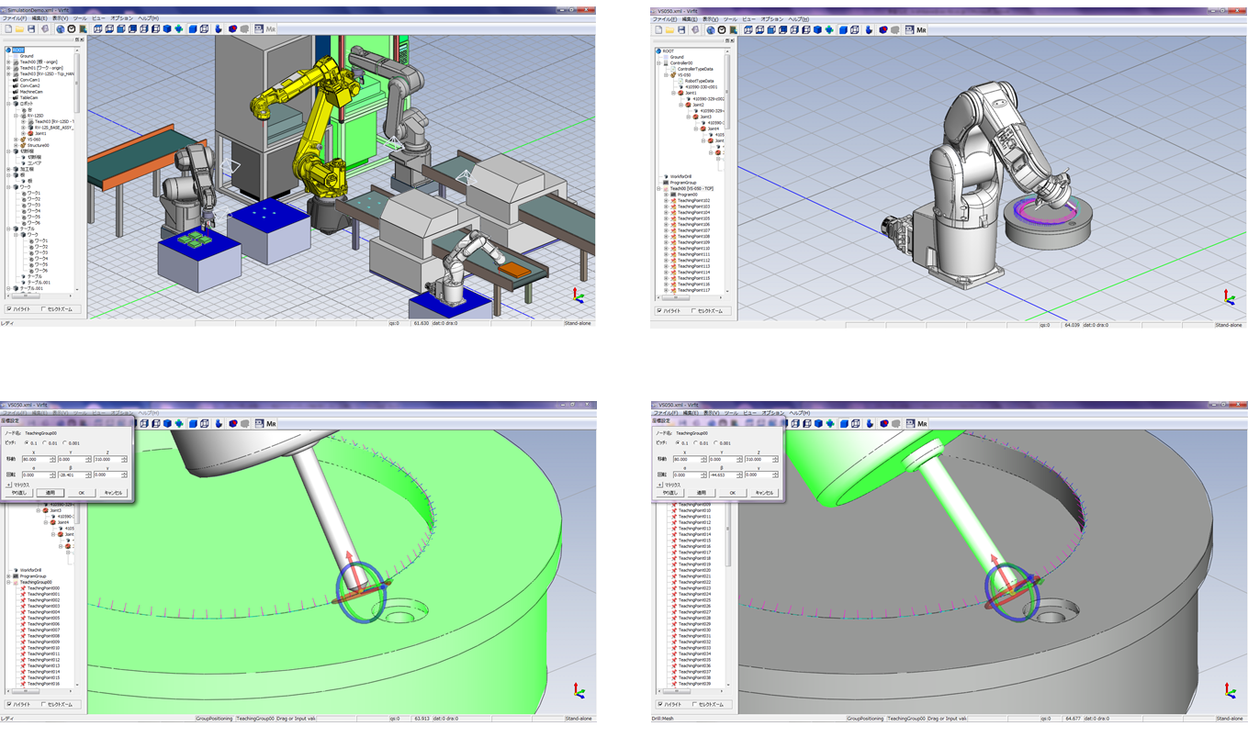Viewport: 1248px width, 737px height.
Task: Open 表示(V) menu in SimulationDemo window
Action: [x=60, y=18]
